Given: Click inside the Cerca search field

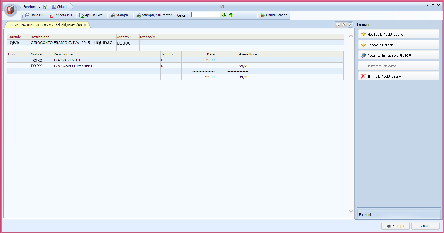Looking at the screenshot, I should pos(205,15).
